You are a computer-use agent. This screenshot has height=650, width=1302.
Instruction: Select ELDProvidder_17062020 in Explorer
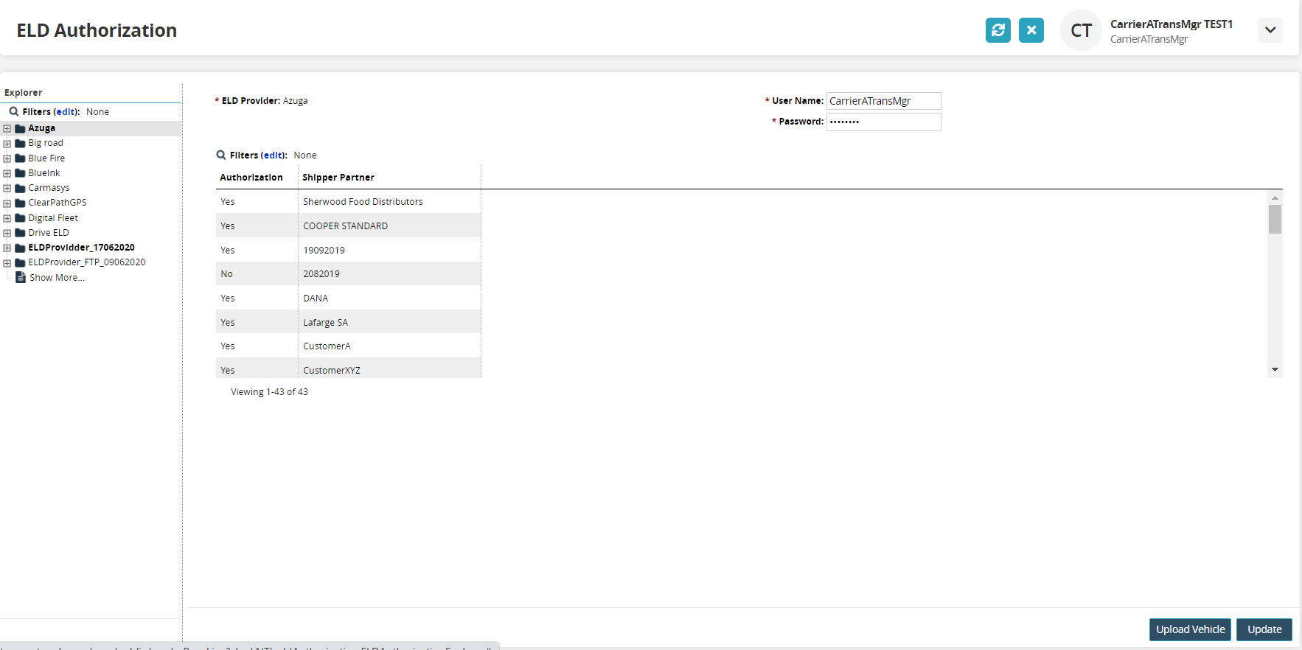coord(81,248)
